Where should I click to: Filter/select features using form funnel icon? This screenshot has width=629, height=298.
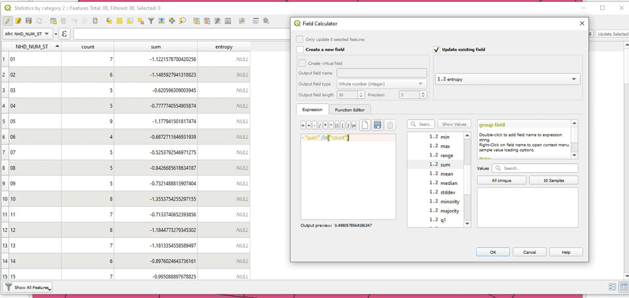point(151,21)
